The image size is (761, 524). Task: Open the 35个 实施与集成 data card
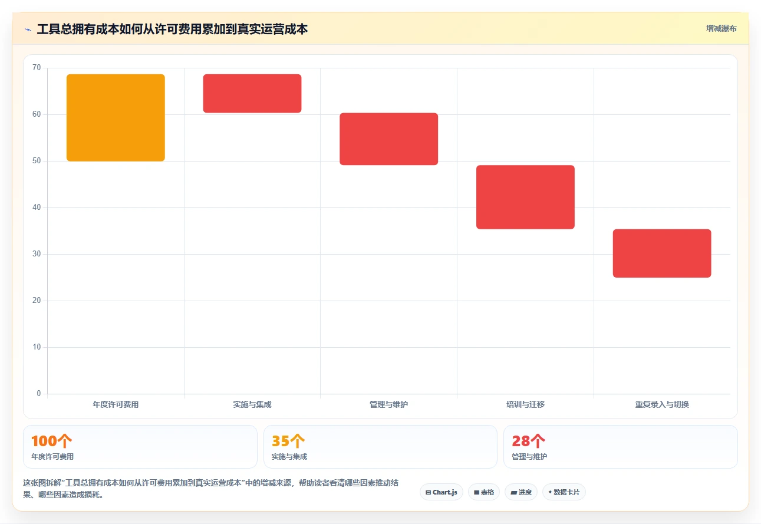380,447
